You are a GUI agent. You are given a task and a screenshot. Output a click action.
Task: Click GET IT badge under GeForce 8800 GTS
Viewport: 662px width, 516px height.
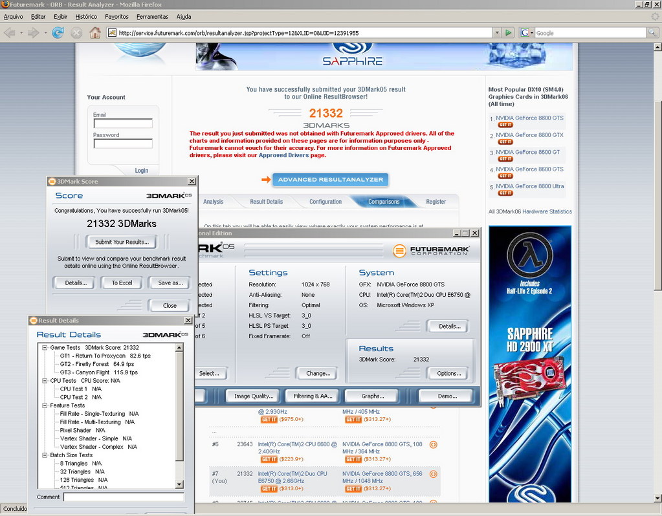(505, 125)
